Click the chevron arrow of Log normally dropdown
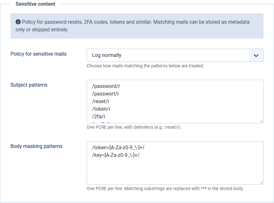The height and width of the screenshot is (203, 274). 256,56
